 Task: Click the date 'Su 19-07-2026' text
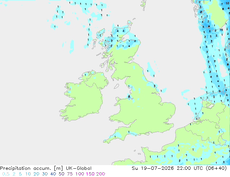click(x=153, y=168)
